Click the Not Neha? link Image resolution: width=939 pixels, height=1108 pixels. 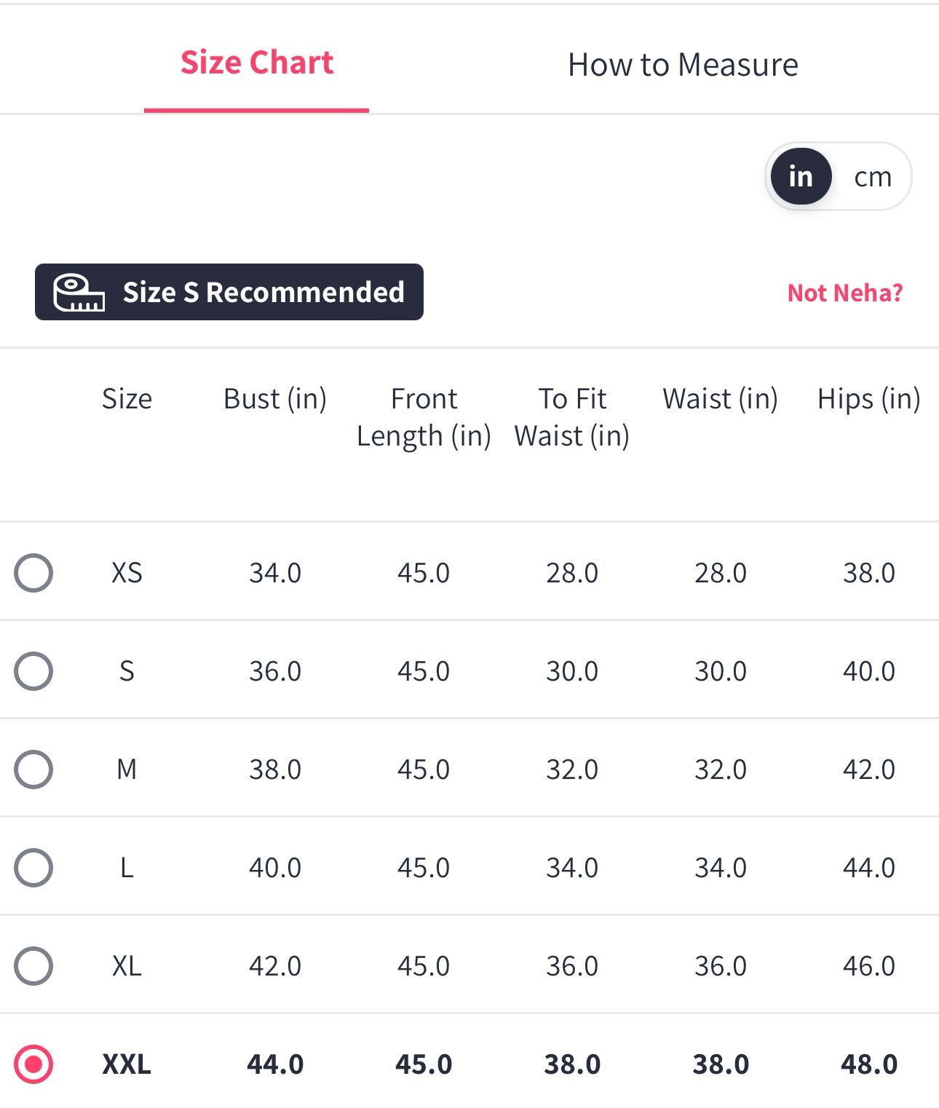click(x=844, y=293)
